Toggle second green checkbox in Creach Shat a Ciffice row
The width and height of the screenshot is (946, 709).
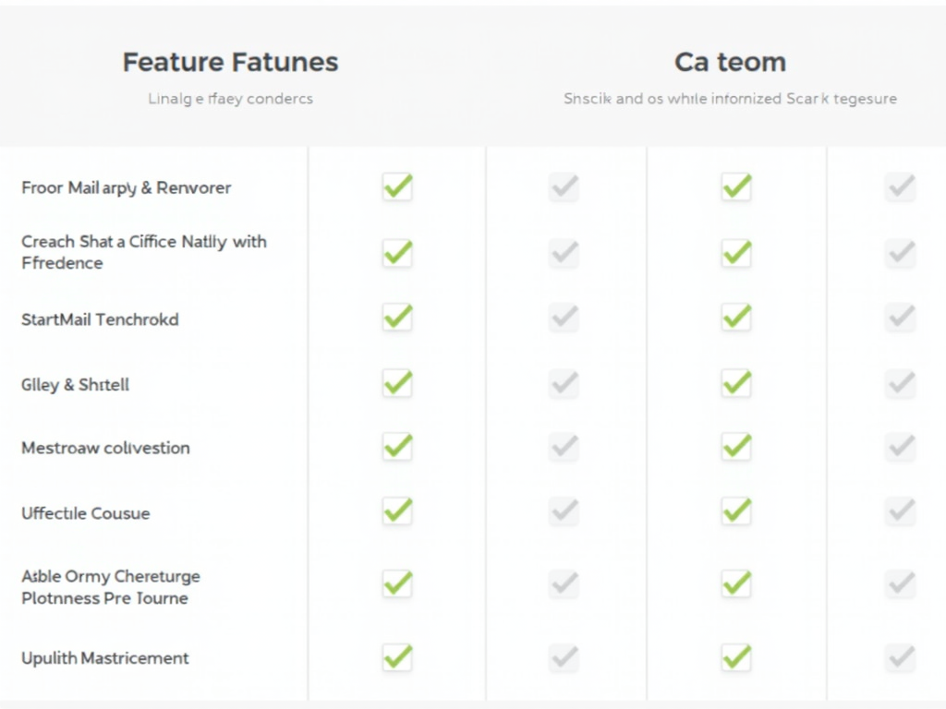[x=736, y=252]
